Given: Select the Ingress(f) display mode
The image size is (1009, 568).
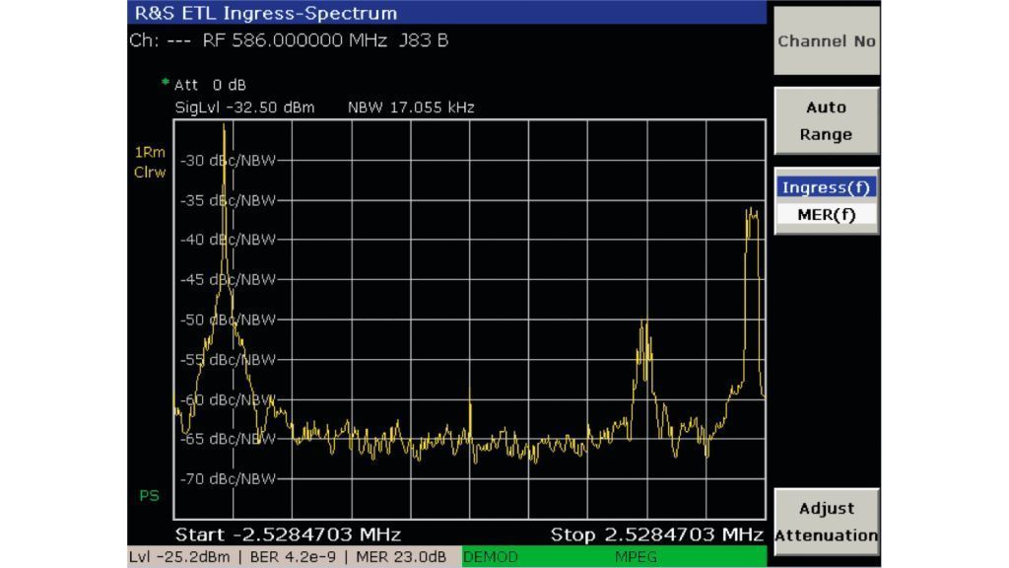Looking at the screenshot, I should tap(826, 187).
